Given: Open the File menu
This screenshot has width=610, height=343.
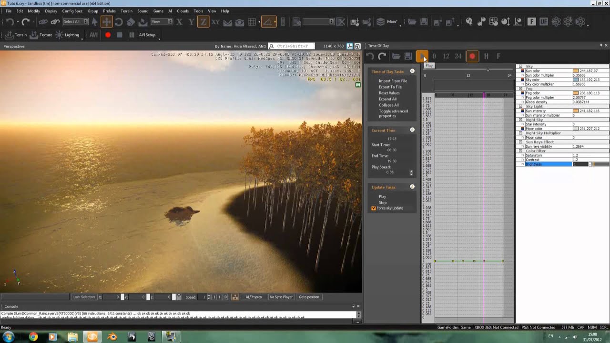Looking at the screenshot, I should pos(8,11).
